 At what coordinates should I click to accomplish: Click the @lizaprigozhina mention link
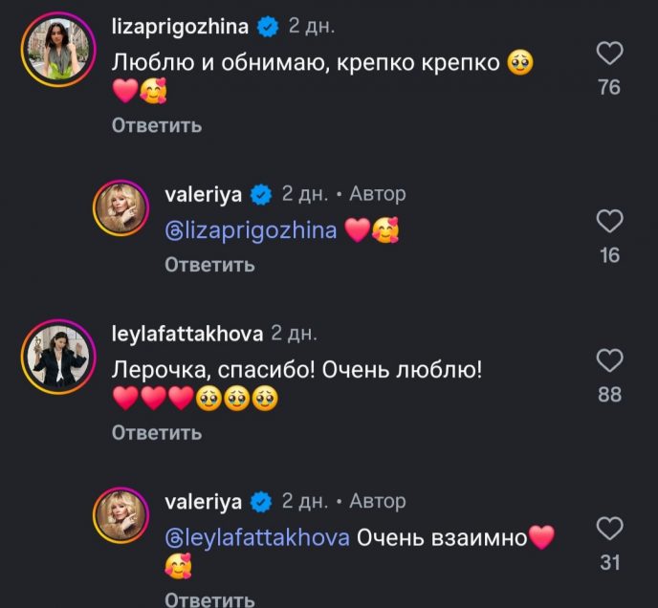251,230
